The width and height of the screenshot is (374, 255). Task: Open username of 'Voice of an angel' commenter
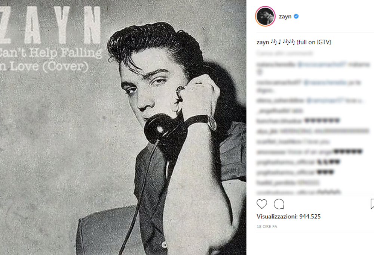click(270, 152)
